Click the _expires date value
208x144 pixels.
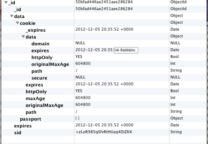tap(104, 29)
